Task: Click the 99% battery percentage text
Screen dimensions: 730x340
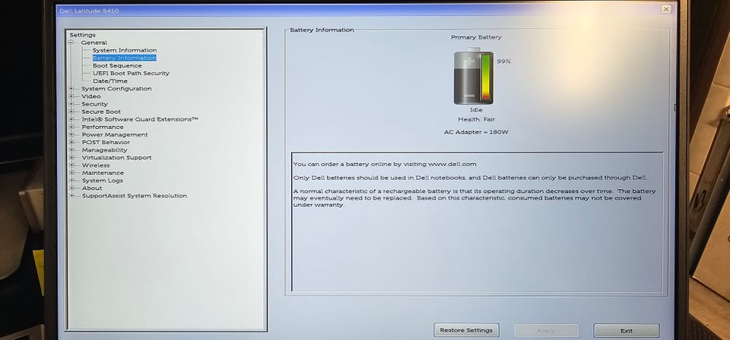Action: coord(503,61)
